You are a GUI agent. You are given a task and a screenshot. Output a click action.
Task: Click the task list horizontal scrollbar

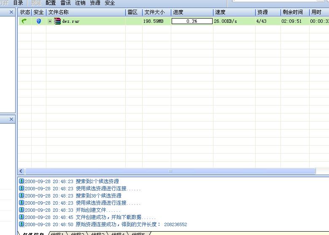pyautogui.click(x=170, y=171)
